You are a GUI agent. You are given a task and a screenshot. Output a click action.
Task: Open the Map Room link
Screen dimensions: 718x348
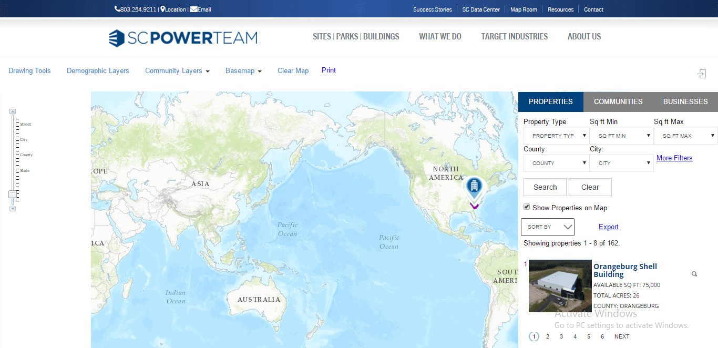point(524,9)
